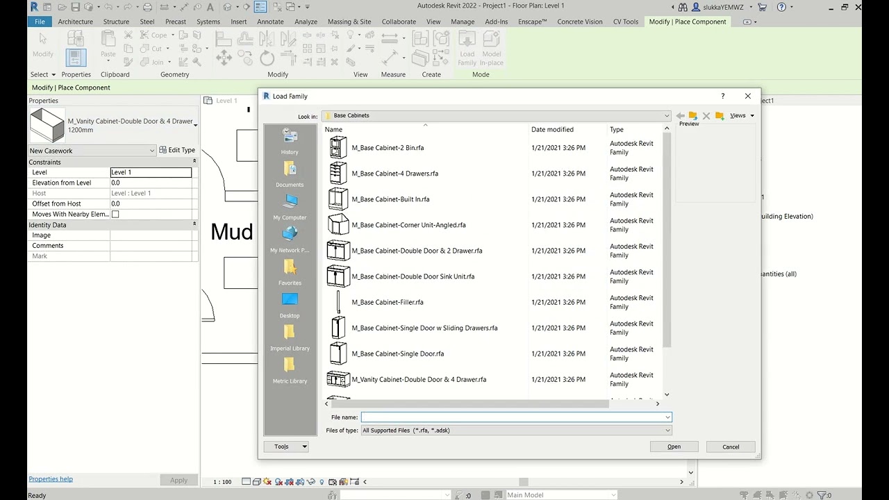This screenshot has height=500, width=889.
Task: Click Edit Type button in Properties
Action: 177,150
